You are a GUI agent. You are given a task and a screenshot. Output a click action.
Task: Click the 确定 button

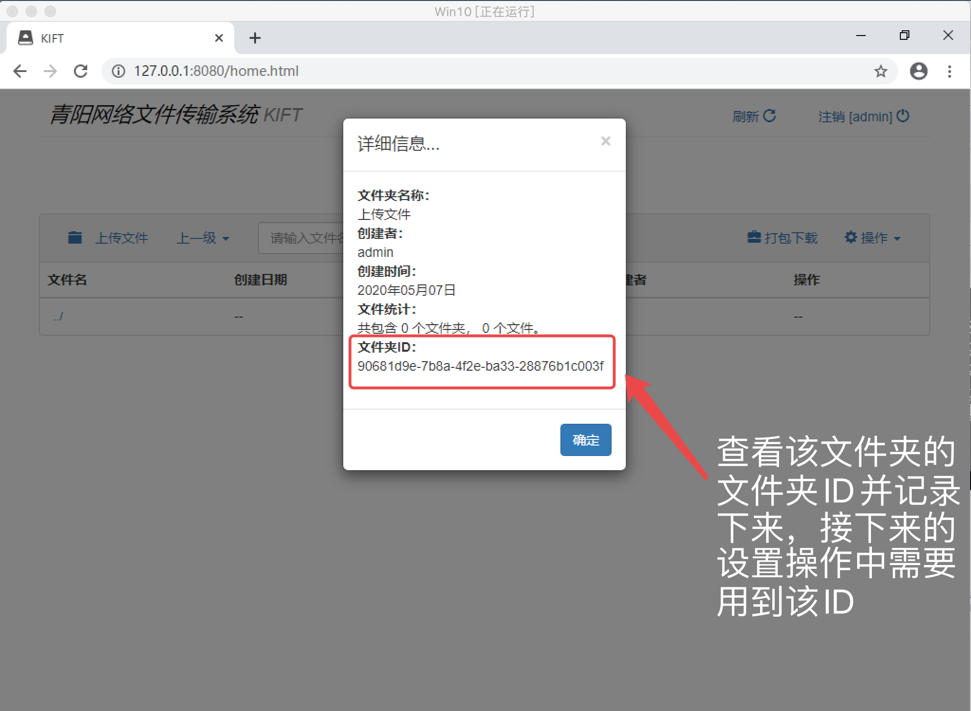pos(586,440)
